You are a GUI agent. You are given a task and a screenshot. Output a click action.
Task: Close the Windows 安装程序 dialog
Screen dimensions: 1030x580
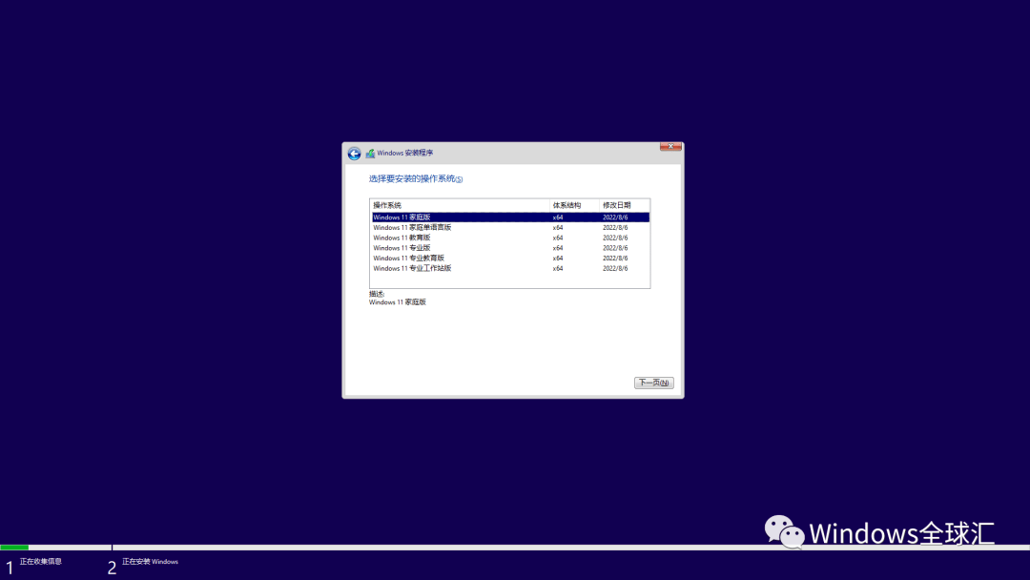coord(670,147)
